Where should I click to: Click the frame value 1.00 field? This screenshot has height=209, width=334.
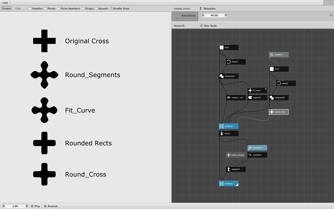click(x=15, y=206)
